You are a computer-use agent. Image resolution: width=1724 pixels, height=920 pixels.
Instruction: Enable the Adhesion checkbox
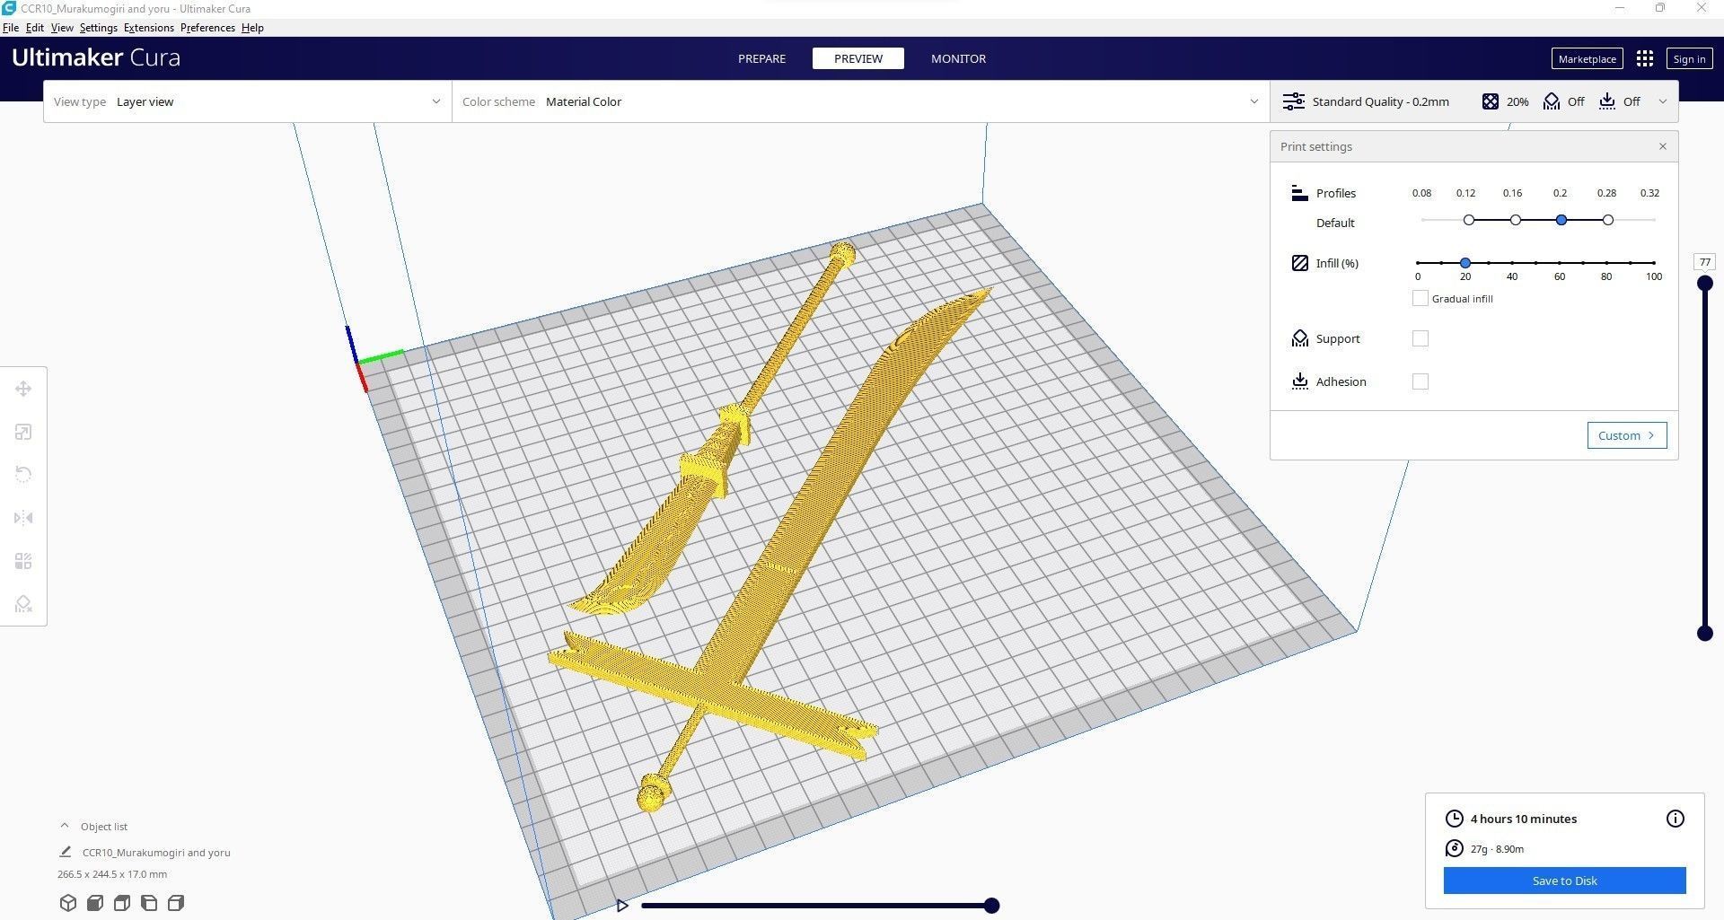(1420, 381)
